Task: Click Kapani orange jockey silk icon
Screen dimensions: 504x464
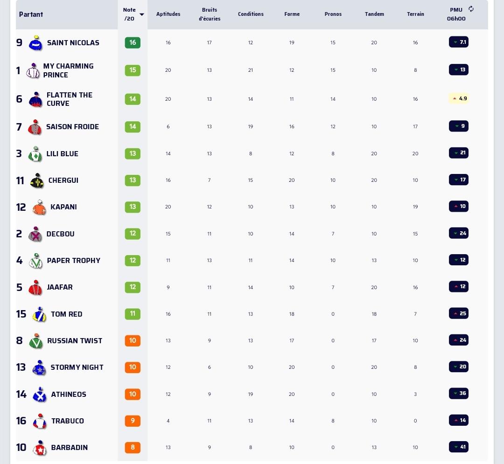Action: (39, 207)
